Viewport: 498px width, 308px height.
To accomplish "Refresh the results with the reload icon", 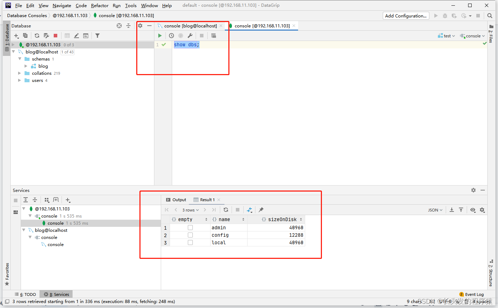I will (226, 210).
